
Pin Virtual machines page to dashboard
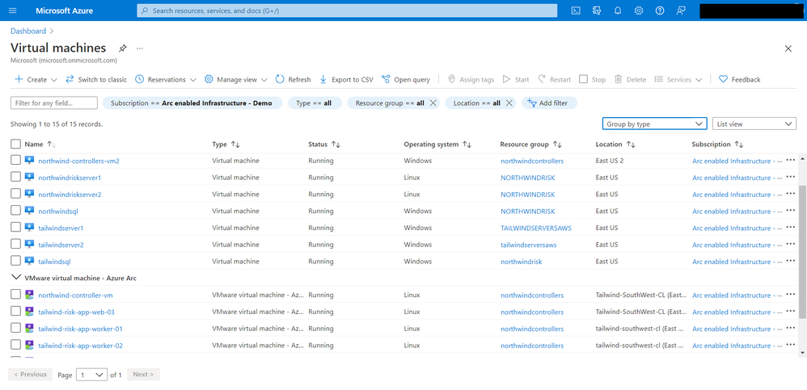pos(123,48)
